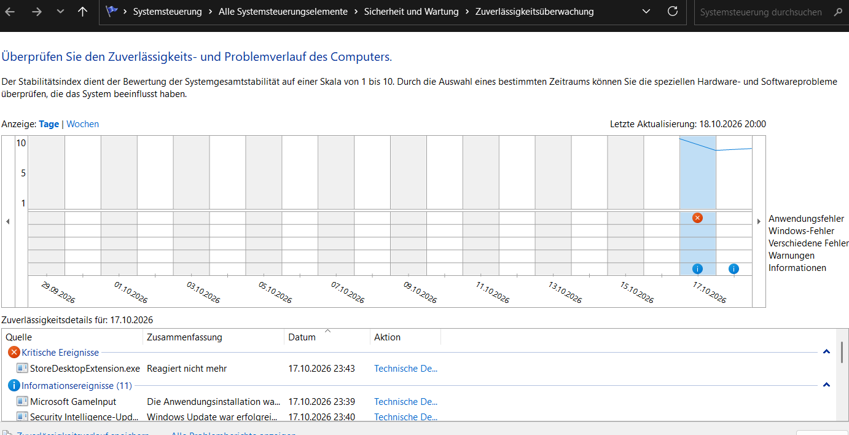Collapse the Kritische Ereignisse group
This screenshot has height=435, width=849.
click(x=826, y=352)
